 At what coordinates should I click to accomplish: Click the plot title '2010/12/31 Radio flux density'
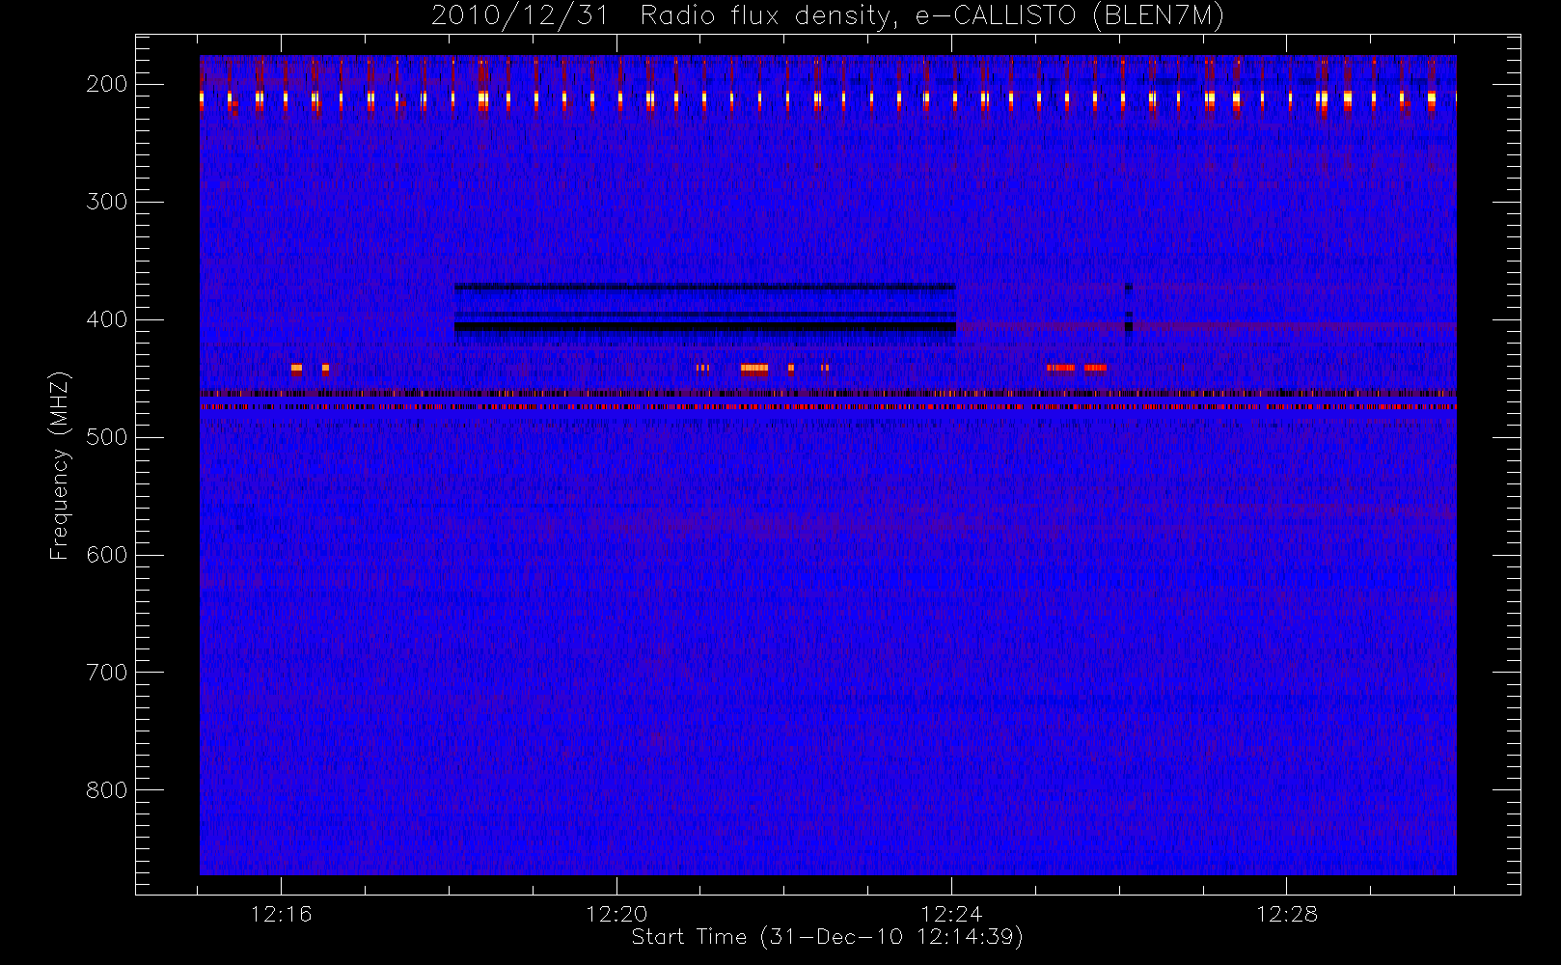tap(660, 16)
